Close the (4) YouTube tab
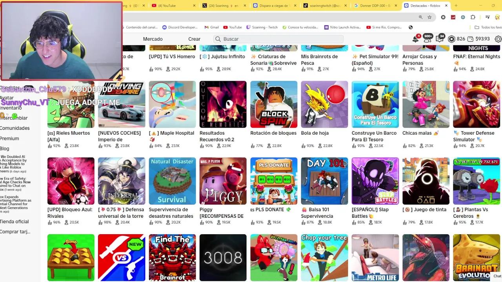 coord(195,5)
